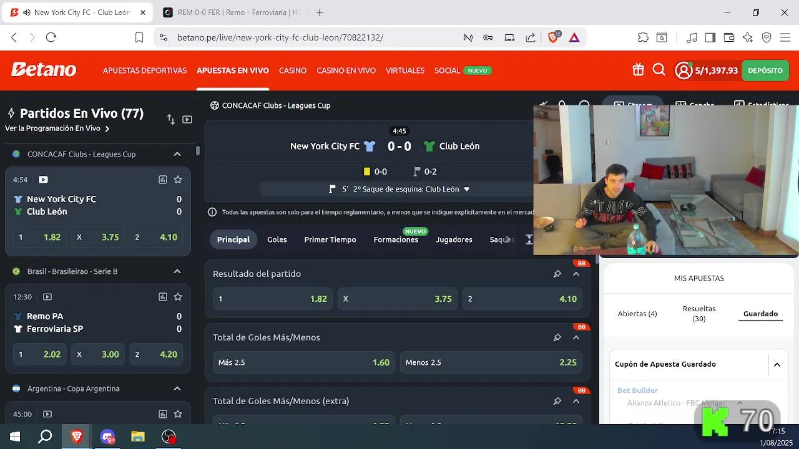799x449 pixels.
Task: Collapse Total de Goles Más/Menos (extra) market
Action: [x=576, y=401]
